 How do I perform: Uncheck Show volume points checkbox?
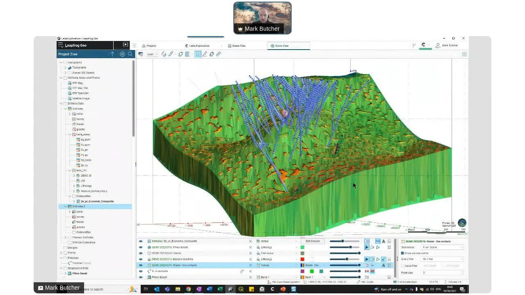point(402,253)
